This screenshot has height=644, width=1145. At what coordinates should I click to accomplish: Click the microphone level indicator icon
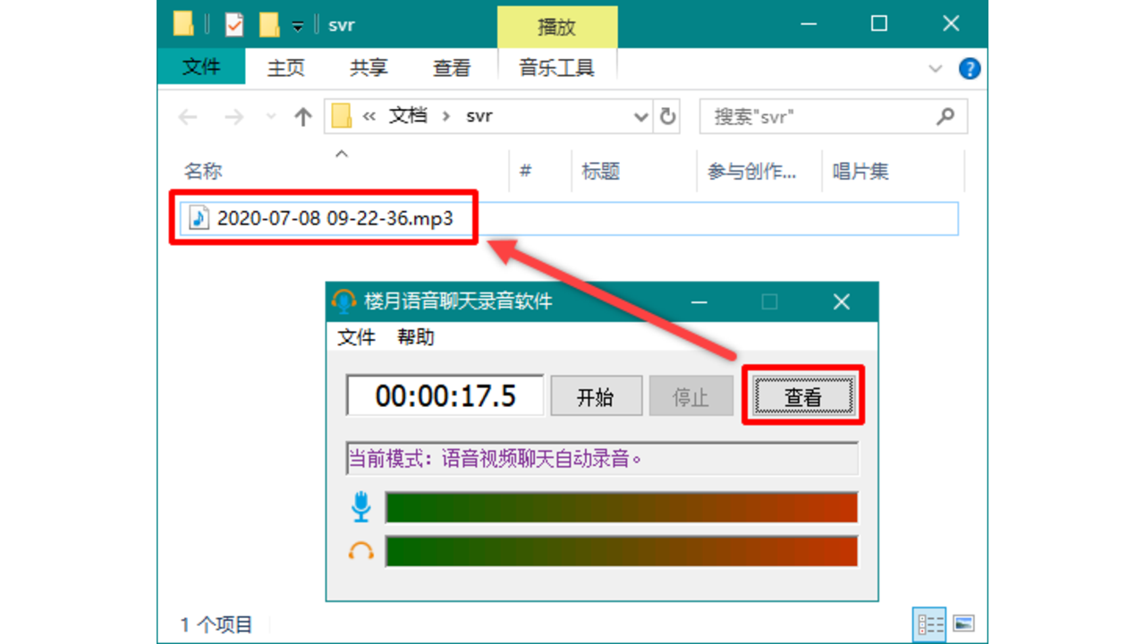(x=361, y=506)
